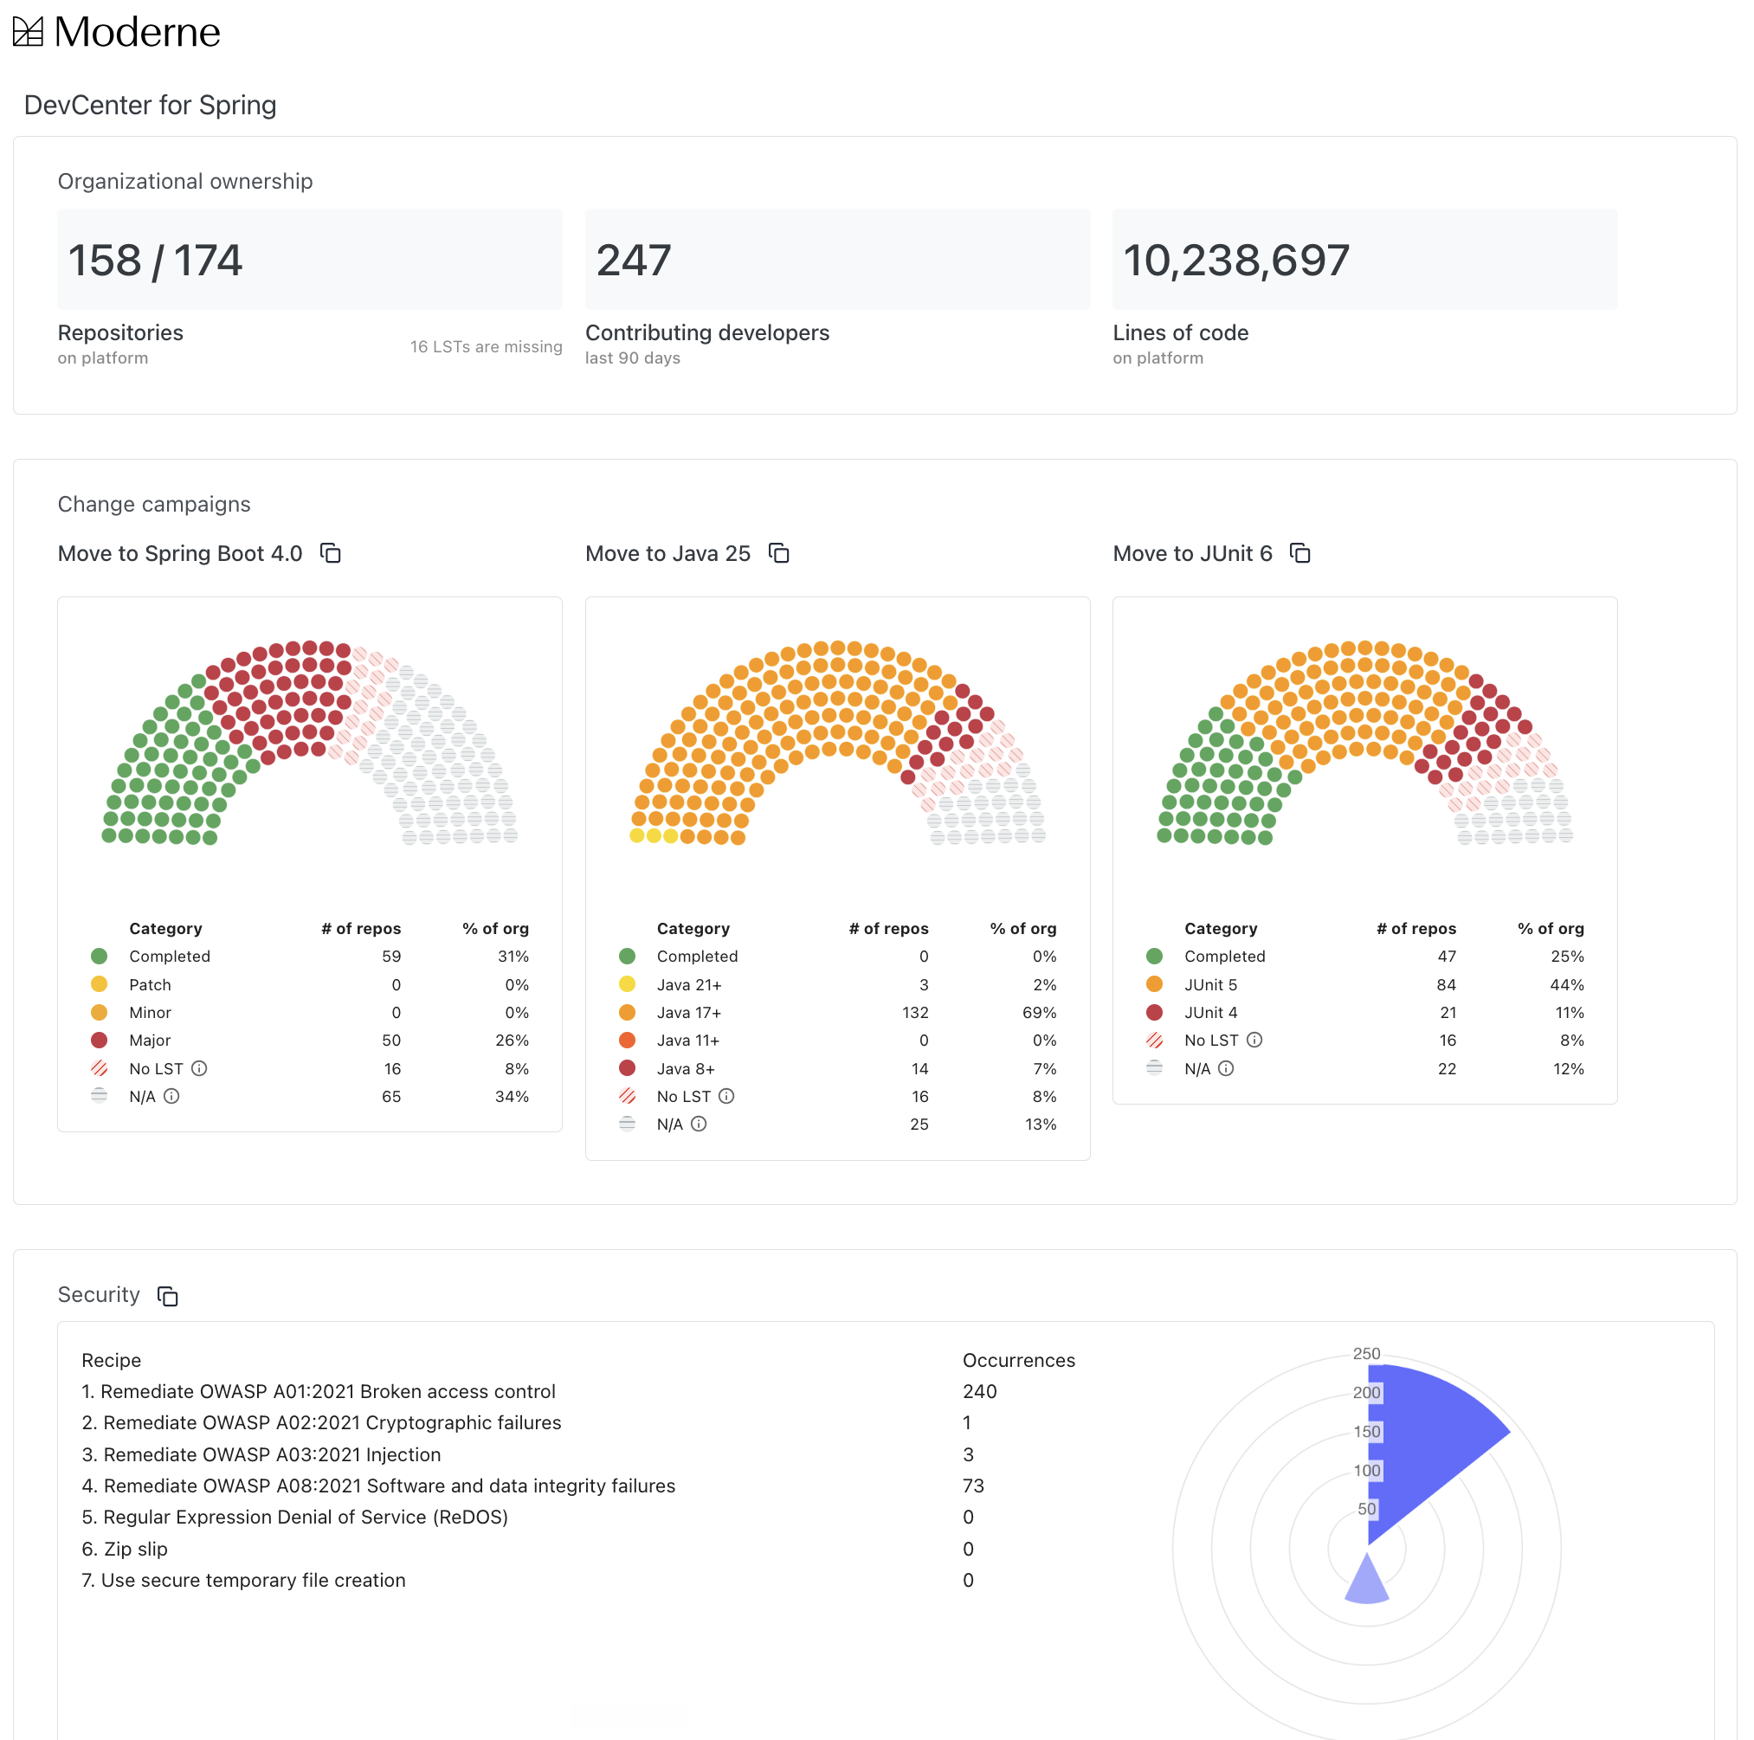Click 'Organizational ownership' section title

click(x=185, y=181)
